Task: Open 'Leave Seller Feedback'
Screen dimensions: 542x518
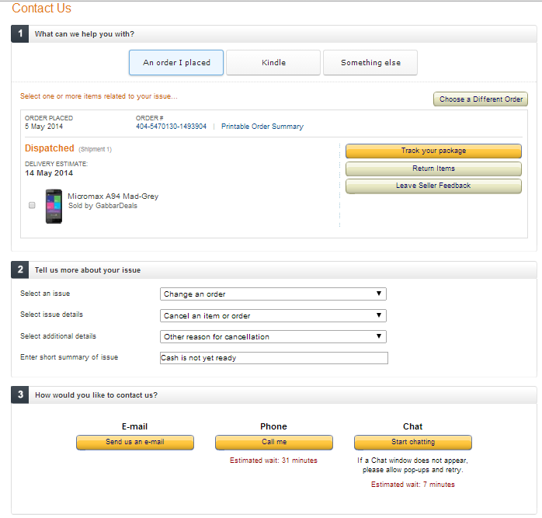Action: click(x=433, y=186)
